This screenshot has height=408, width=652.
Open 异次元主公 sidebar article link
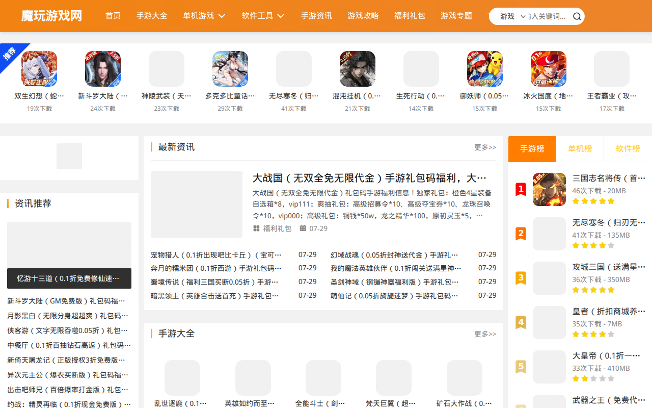point(68,375)
